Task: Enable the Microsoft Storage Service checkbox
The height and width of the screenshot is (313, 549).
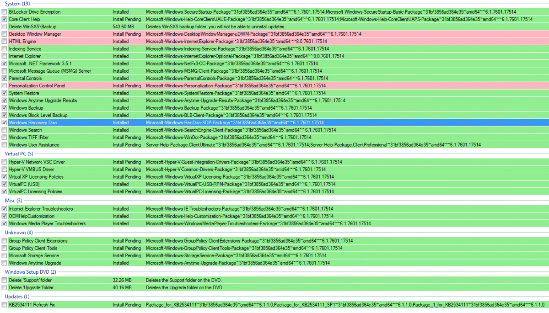Action: tap(5, 255)
